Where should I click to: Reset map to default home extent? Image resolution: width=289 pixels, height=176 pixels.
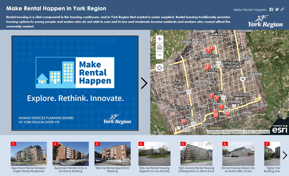(160, 47)
